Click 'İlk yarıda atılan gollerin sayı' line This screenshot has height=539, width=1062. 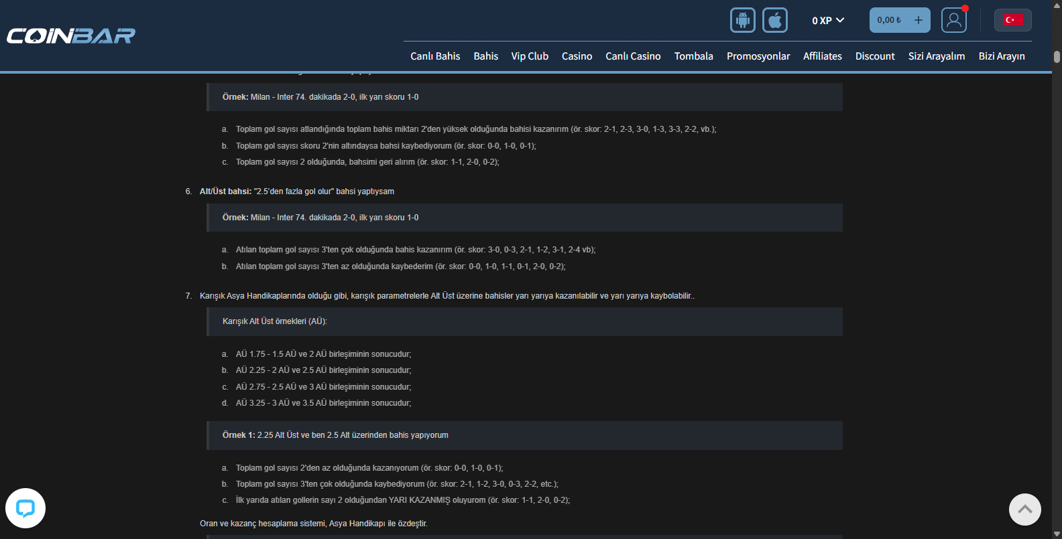(x=403, y=500)
